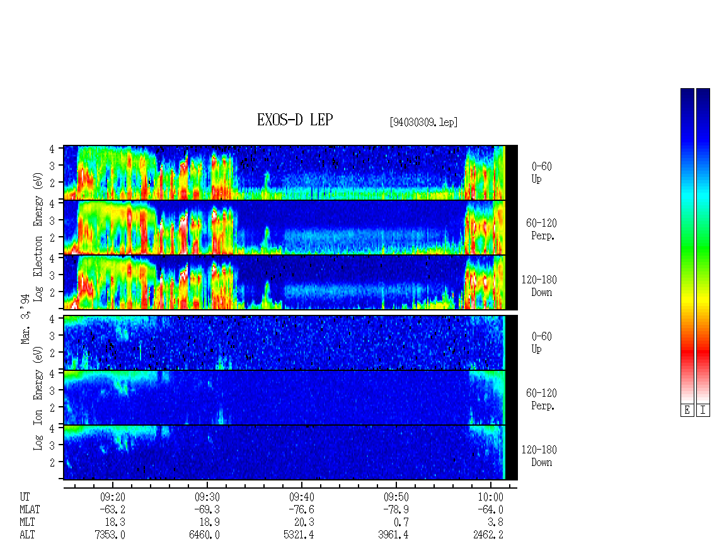The height and width of the screenshot is (551, 712).
Task: Select the ion "60-120 Perp." panel label
Action: tap(541, 399)
